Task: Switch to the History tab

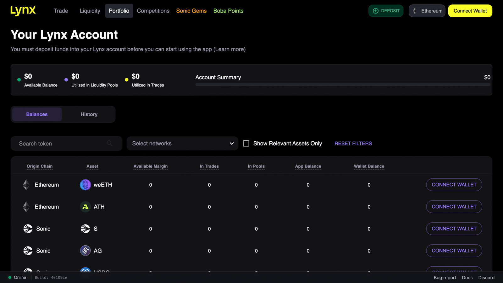Action: pyautogui.click(x=89, y=114)
